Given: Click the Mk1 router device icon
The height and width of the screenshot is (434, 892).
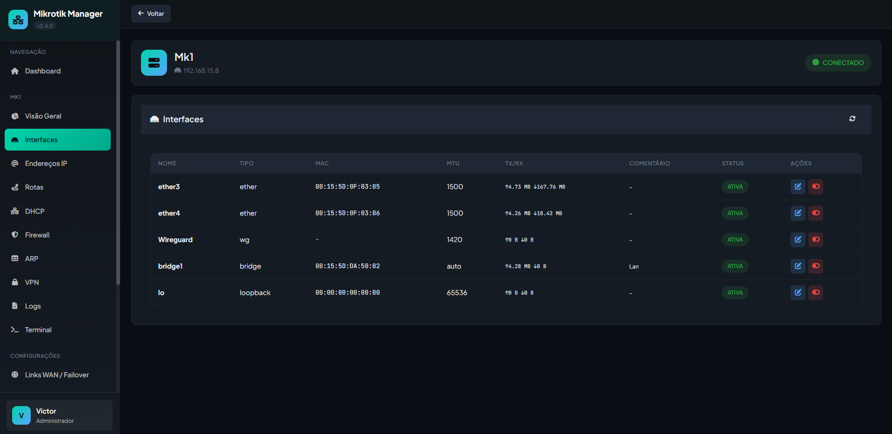Looking at the screenshot, I should coord(154,63).
